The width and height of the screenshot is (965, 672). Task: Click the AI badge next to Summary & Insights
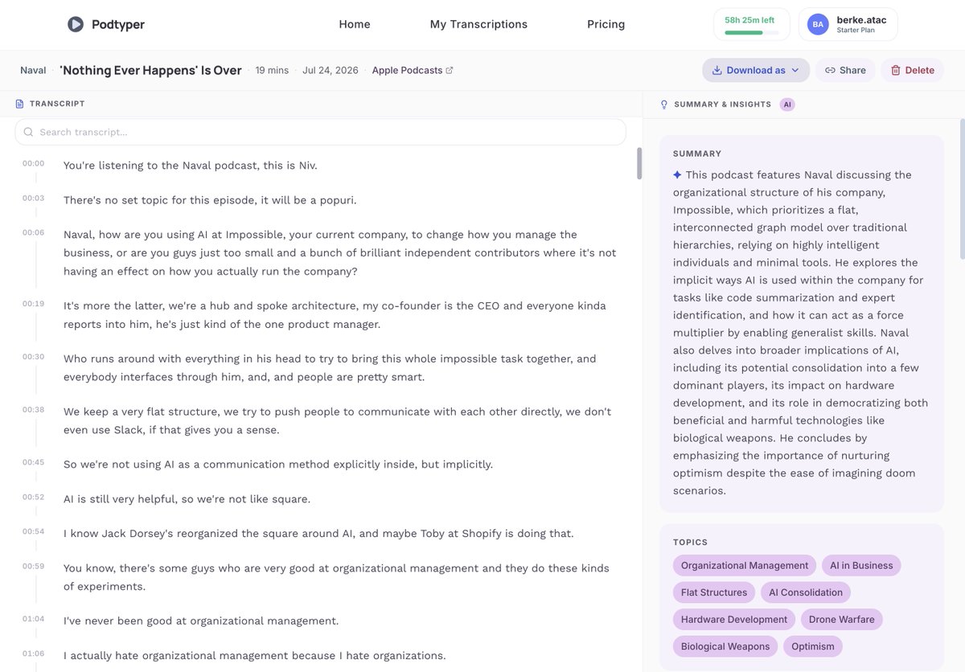pyautogui.click(x=787, y=104)
